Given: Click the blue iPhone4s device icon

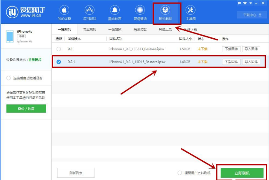Looking at the screenshot, I should pyautogui.click(x=10, y=37).
